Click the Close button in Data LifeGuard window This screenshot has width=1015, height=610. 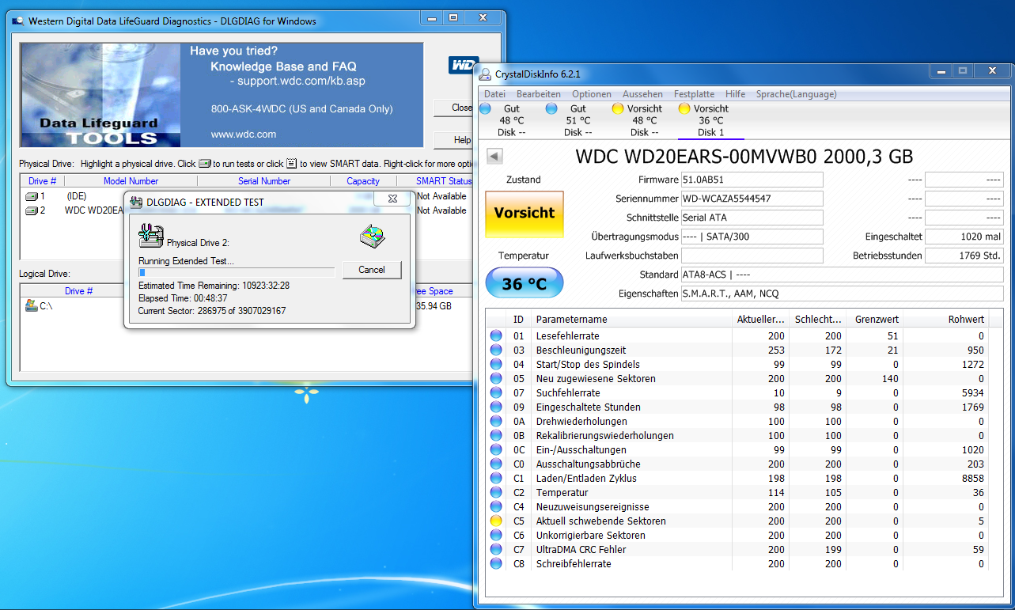pyautogui.click(x=454, y=108)
